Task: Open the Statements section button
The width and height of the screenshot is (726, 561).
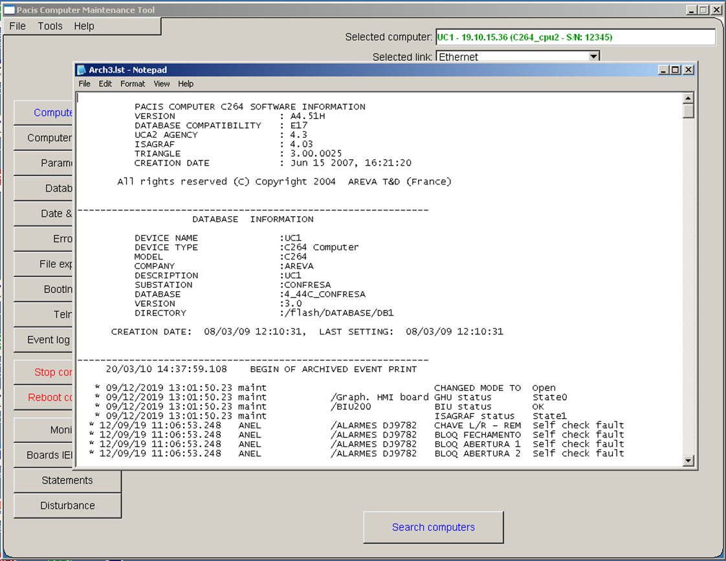Action: pyautogui.click(x=67, y=481)
